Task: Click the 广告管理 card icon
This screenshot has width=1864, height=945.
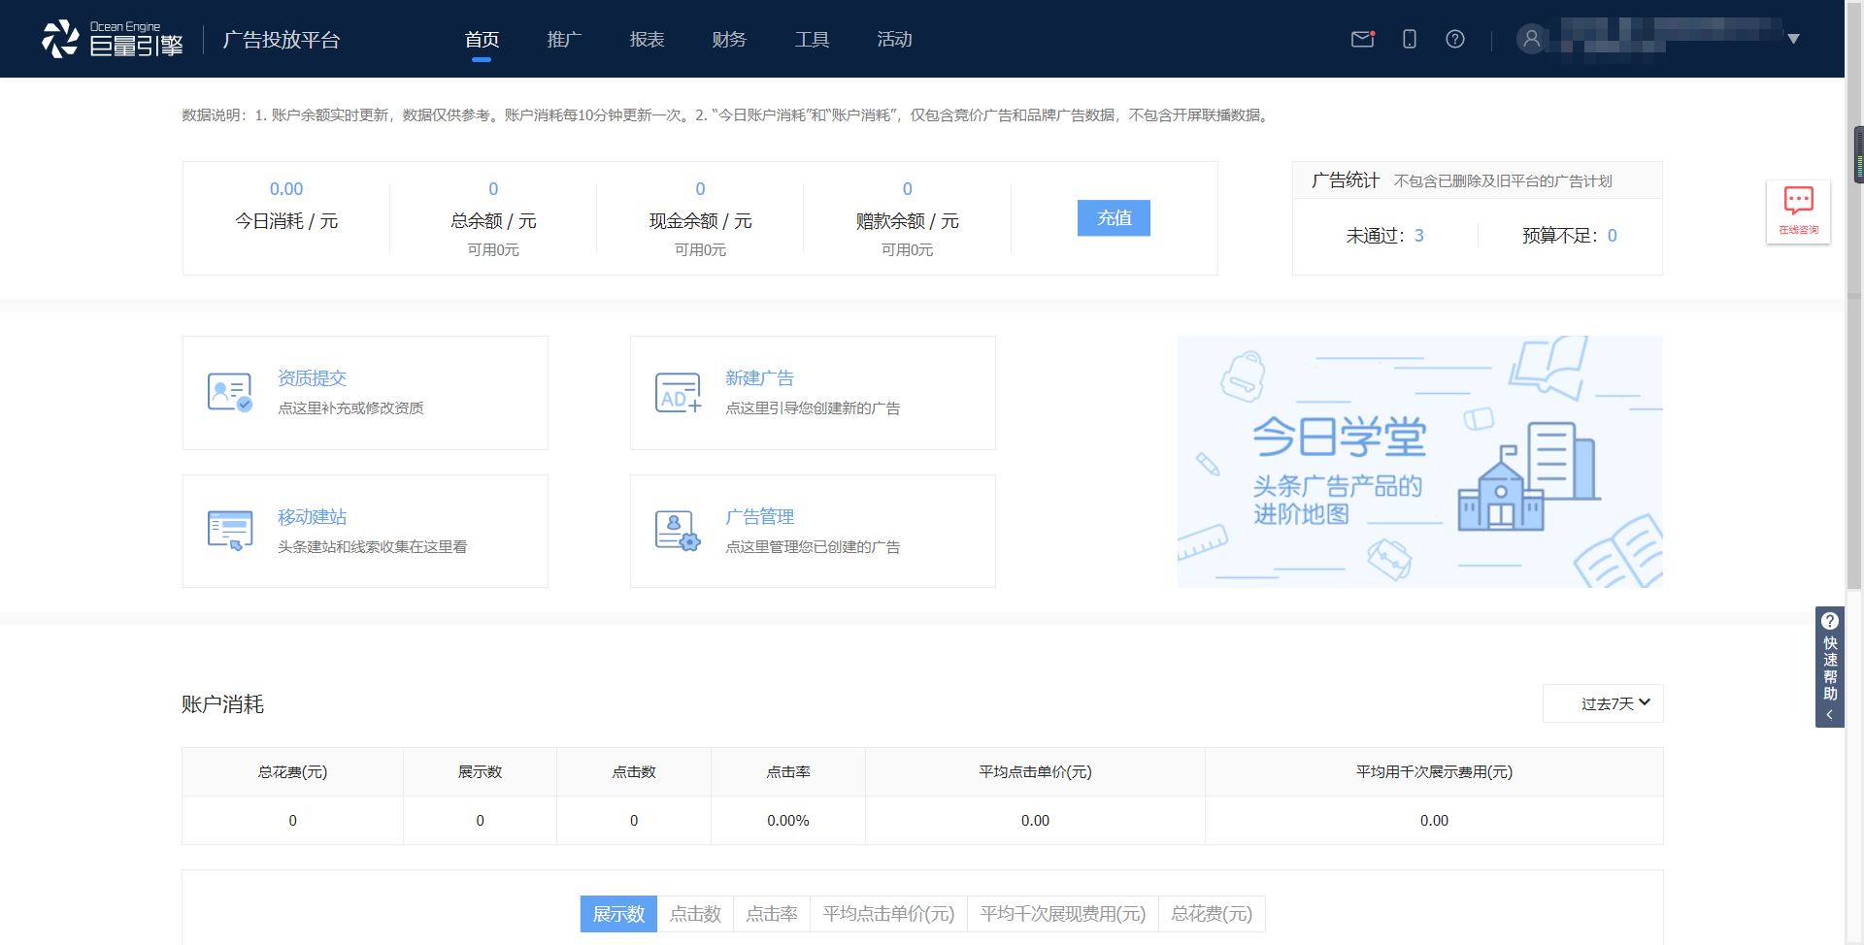Action: pos(678,531)
